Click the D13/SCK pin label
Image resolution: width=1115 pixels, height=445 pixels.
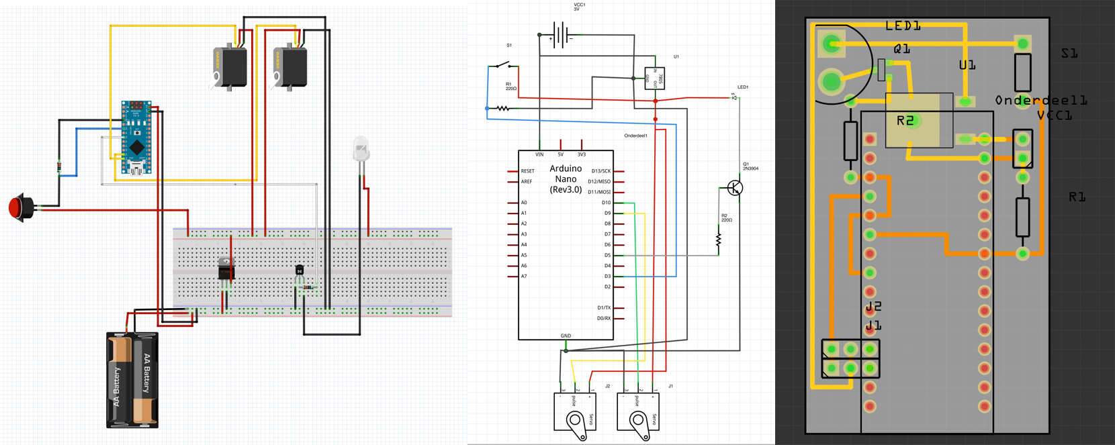tap(601, 171)
